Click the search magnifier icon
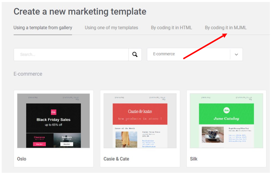 [135, 55]
